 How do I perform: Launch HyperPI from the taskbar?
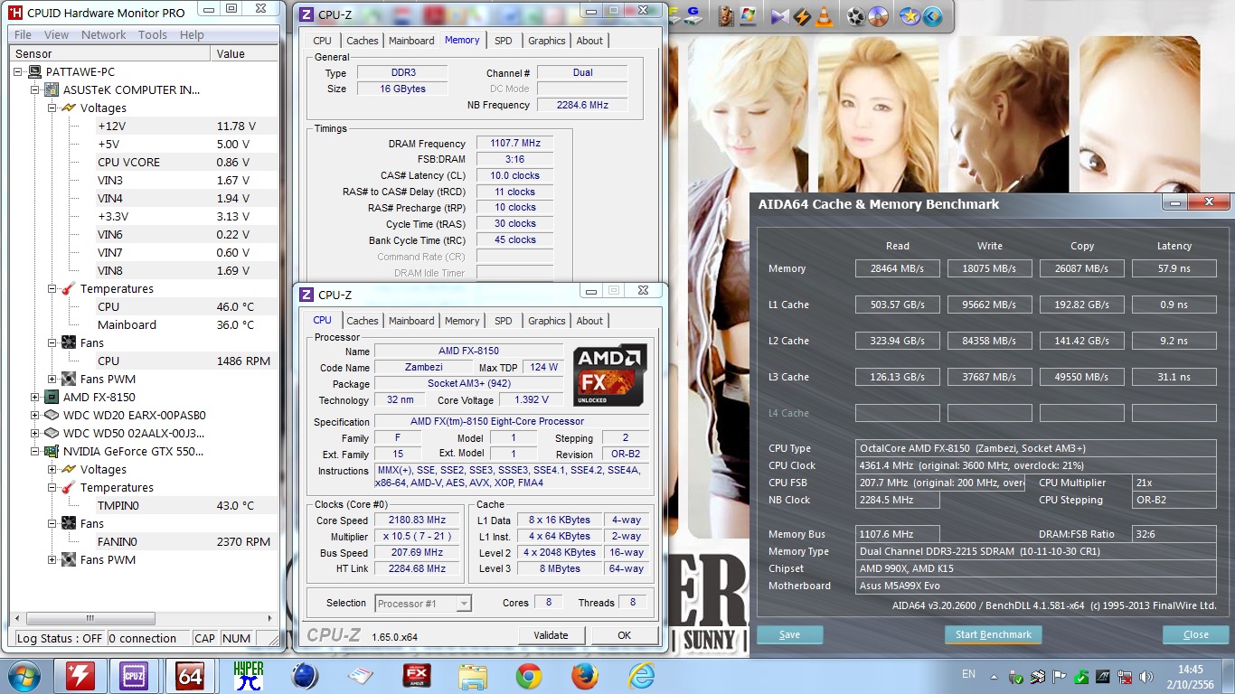[x=248, y=676]
